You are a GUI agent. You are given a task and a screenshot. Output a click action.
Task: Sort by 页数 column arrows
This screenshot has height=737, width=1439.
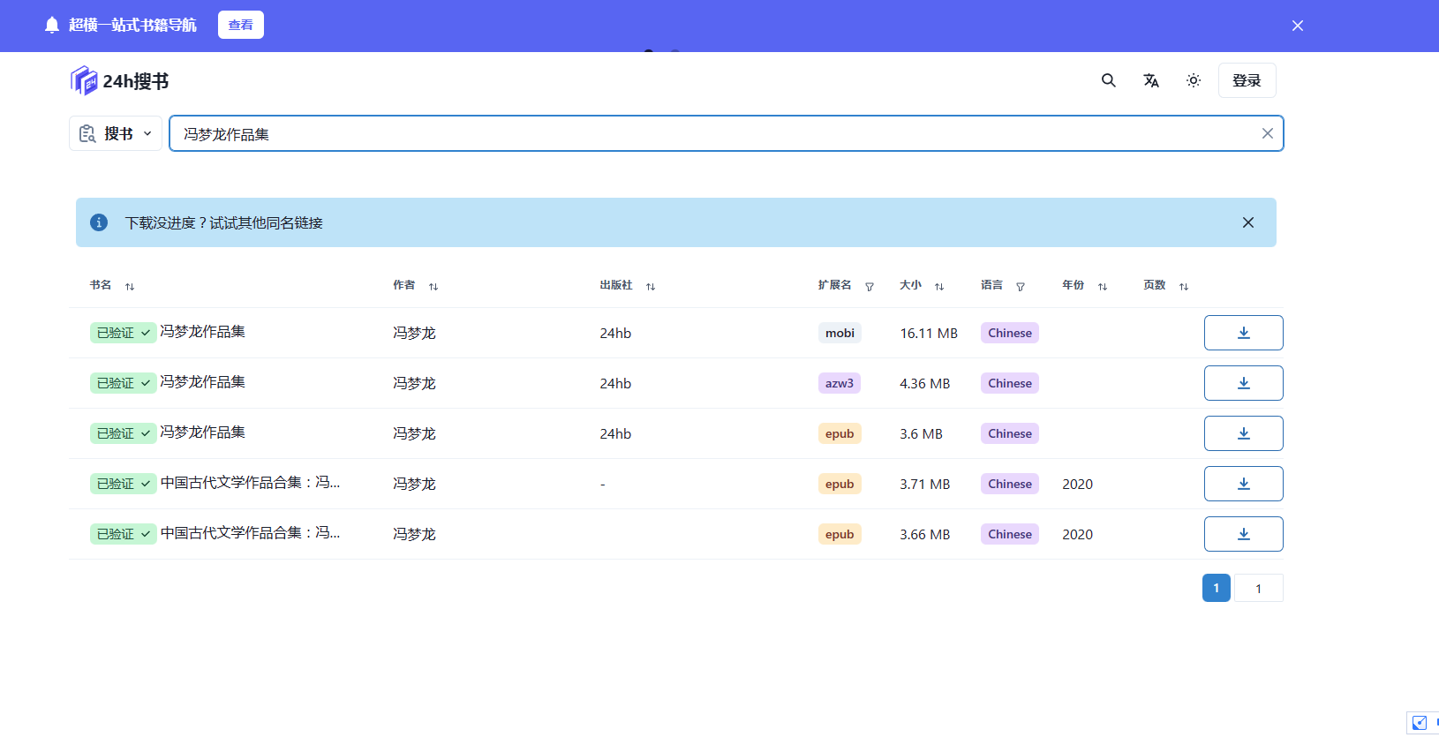click(1184, 286)
